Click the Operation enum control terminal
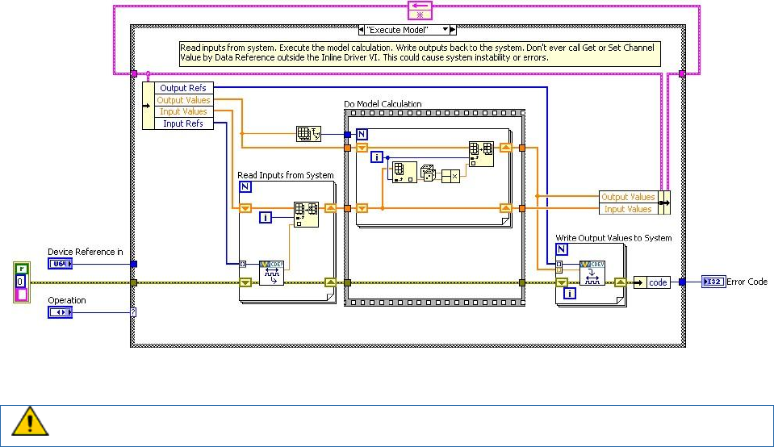774x447 pixels. pos(61,312)
